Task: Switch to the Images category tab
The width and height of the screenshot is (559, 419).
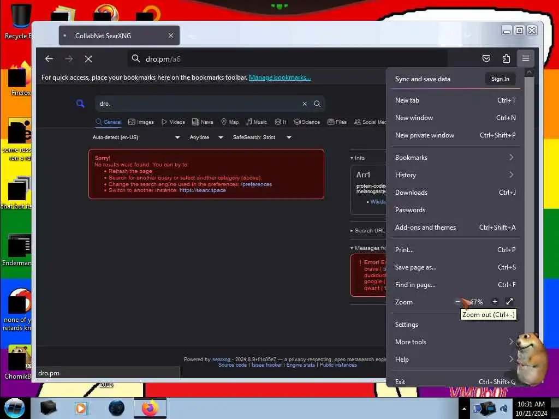Action: tap(141, 122)
